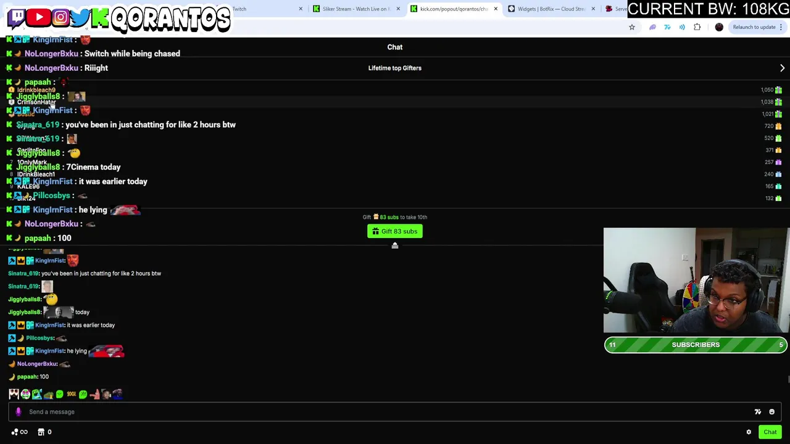Click the green Chat send button
Image resolution: width=790 pixels, height=444 pixels.
pyautogui.click(x=770, y=432)
